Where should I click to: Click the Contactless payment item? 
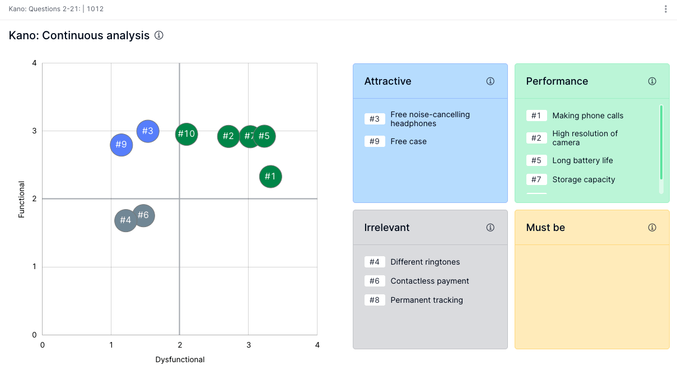(x=429, y=281)
